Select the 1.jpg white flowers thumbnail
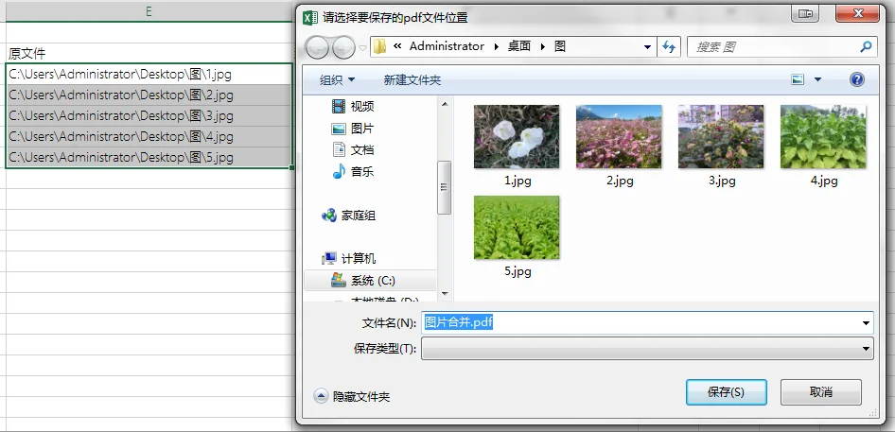 pos(517,136)
